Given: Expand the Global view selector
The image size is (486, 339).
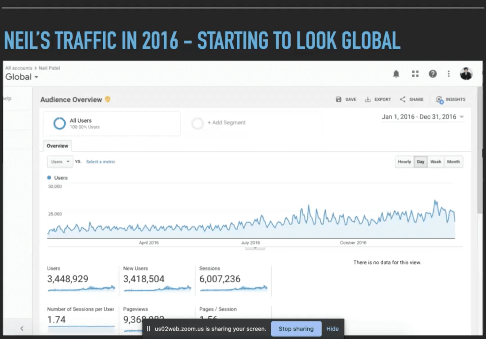Looking at the screenshot, I should 22,77.
